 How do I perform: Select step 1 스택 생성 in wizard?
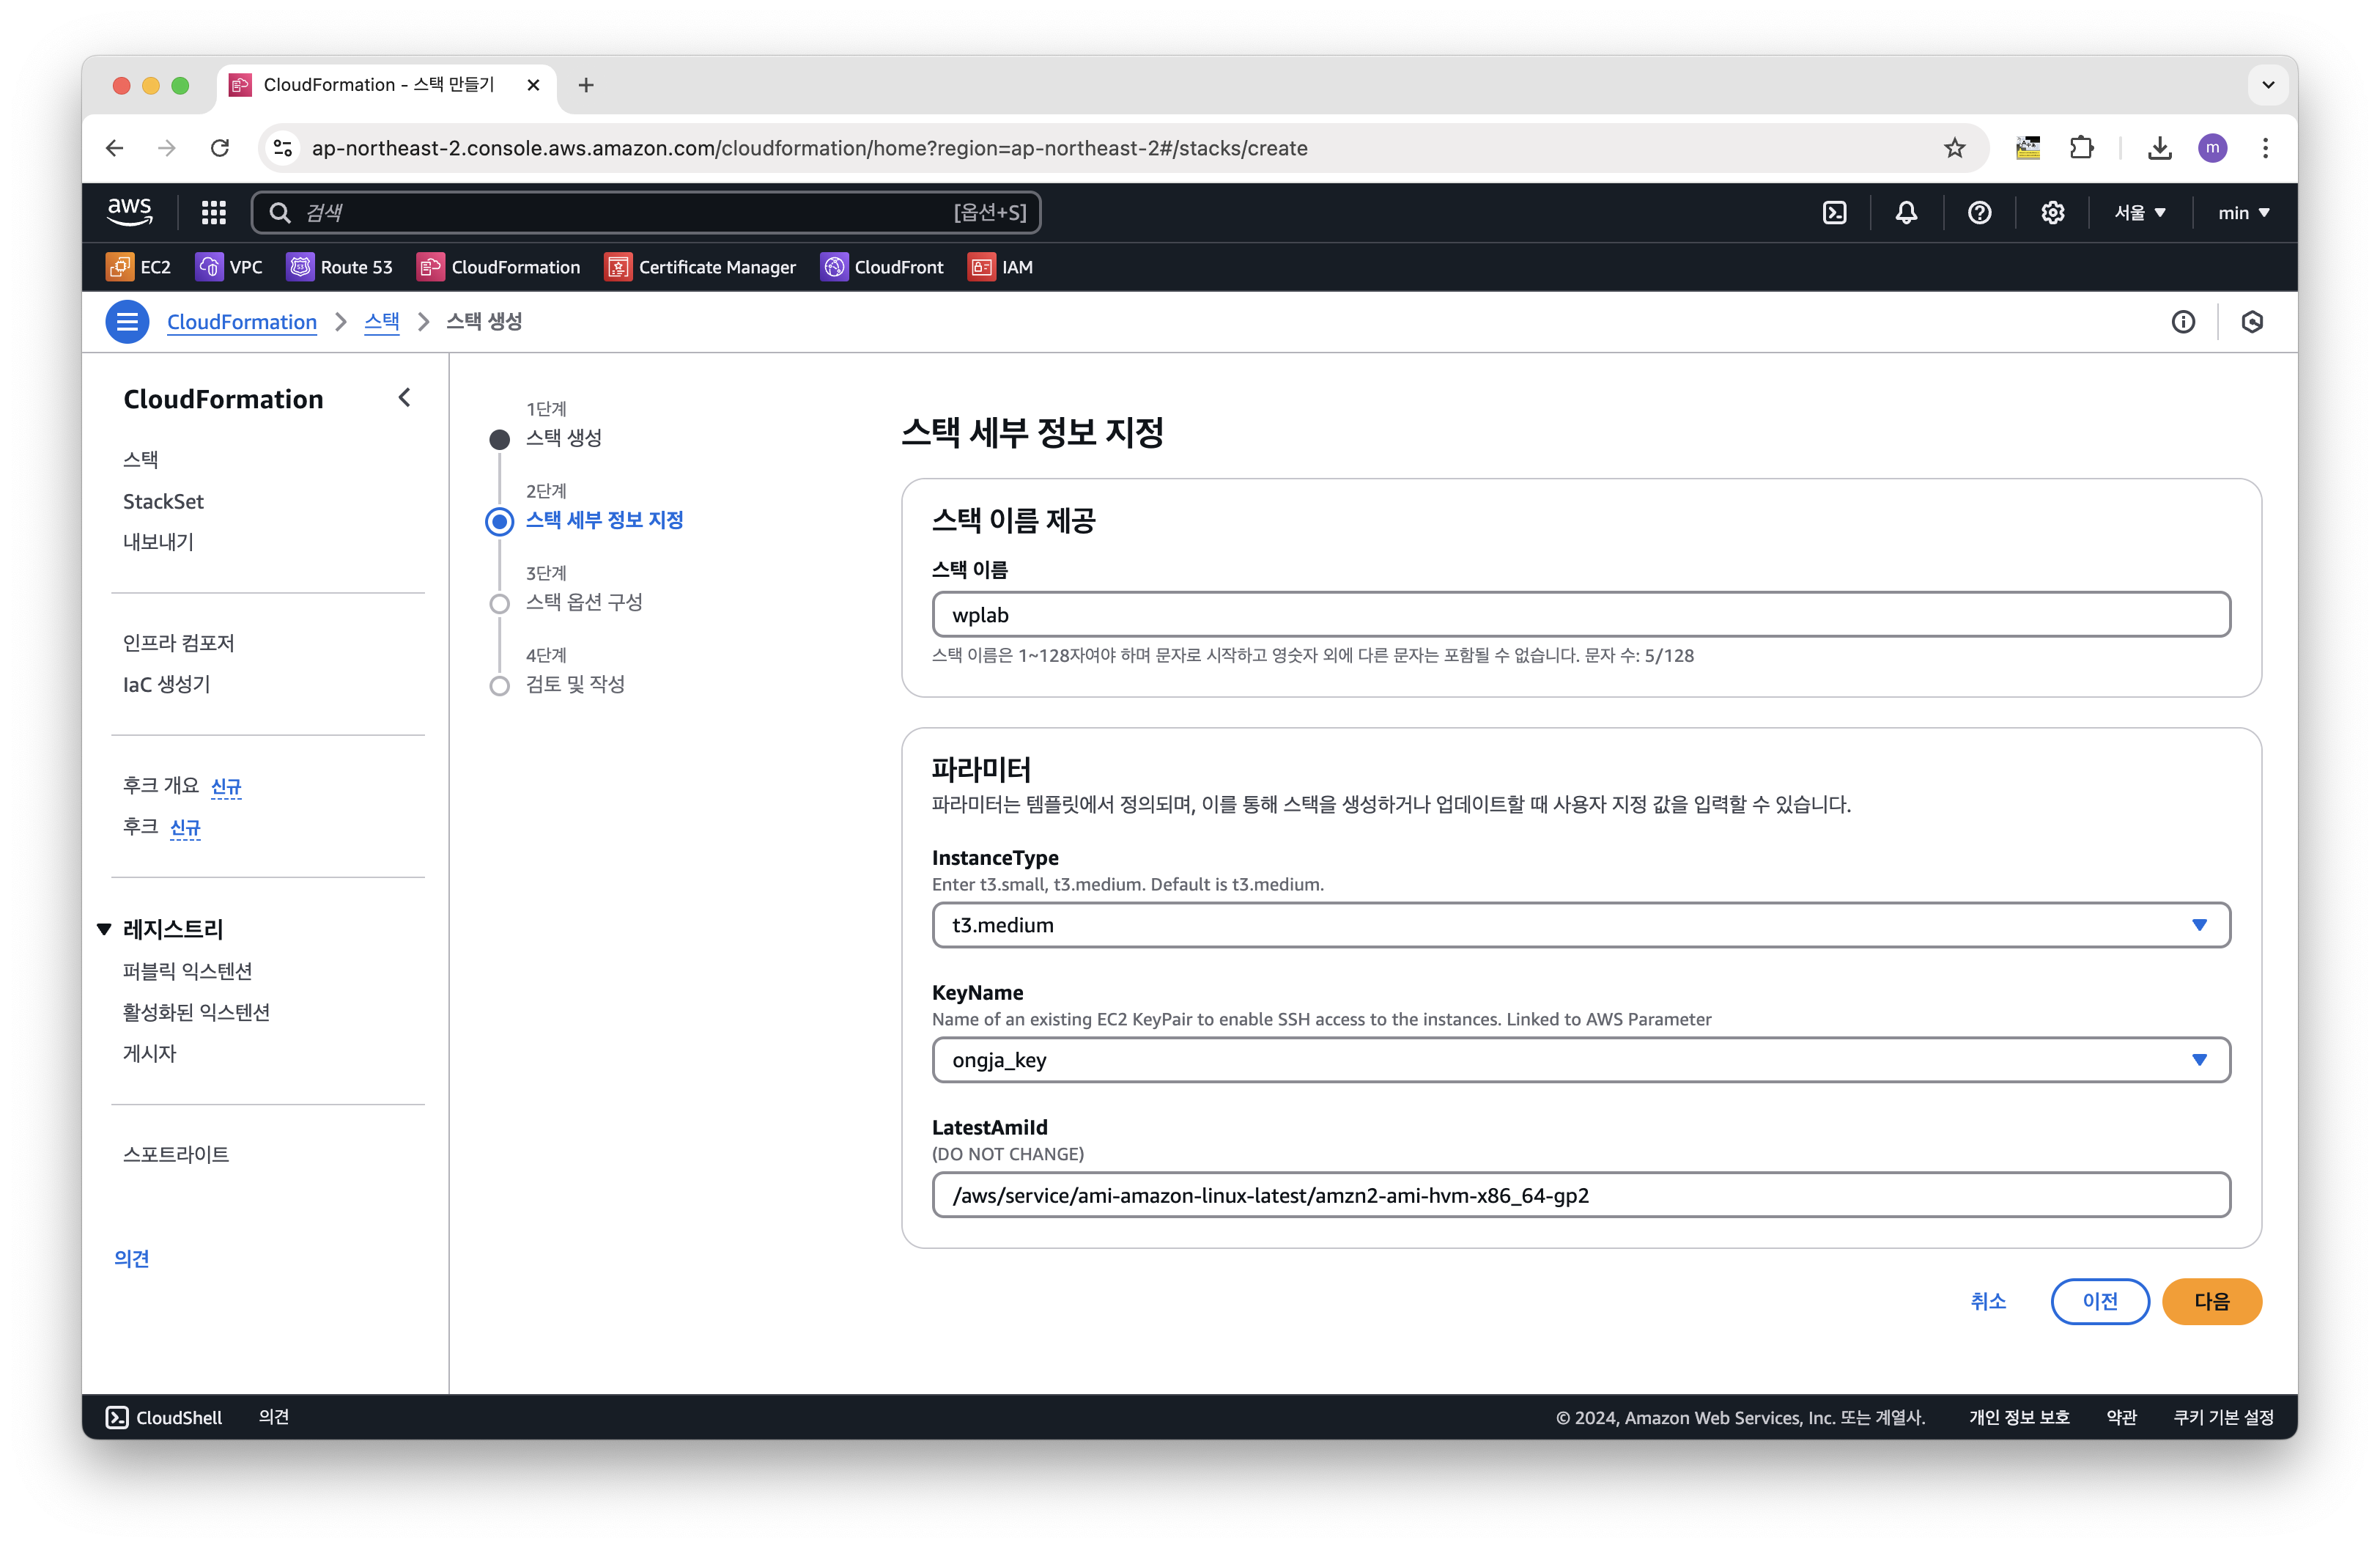tap(563, 438)
